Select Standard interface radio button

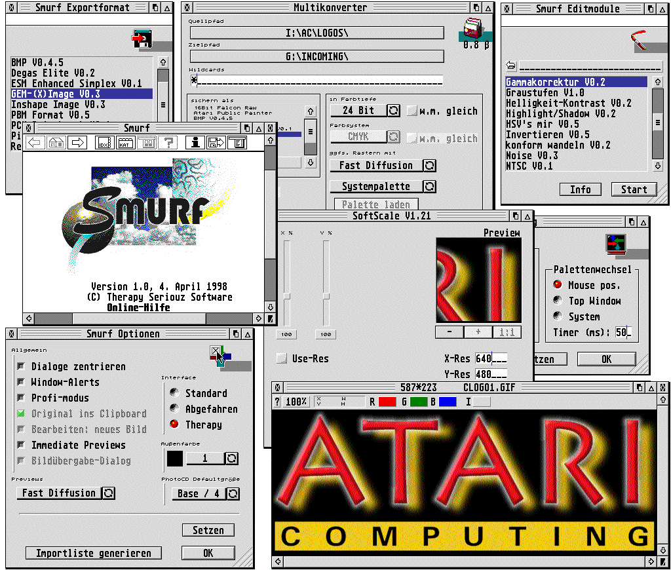point(174,392)
